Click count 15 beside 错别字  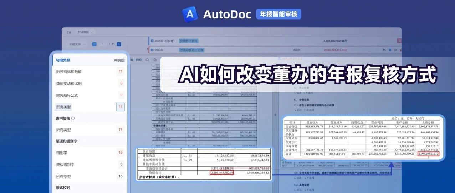click(121, 153)
